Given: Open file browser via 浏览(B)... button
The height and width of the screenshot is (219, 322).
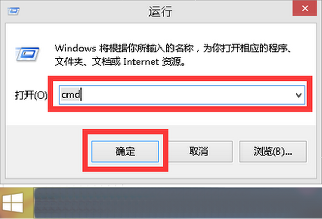Looking at the screenshot, I should [x=273, y=152].
